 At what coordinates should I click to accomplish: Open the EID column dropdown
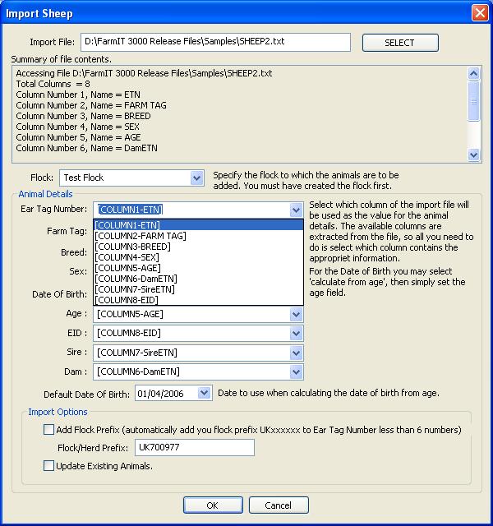tap(296, 333)
